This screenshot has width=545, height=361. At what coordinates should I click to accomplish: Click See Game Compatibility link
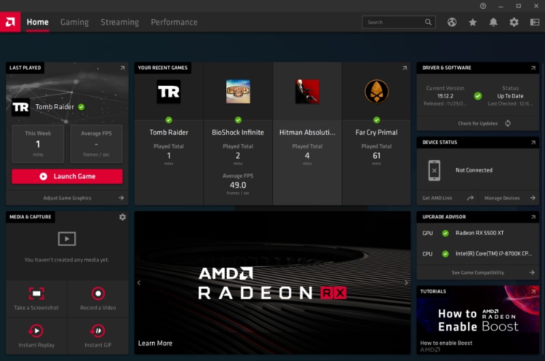pyautogui.click(x=478, y=272)
